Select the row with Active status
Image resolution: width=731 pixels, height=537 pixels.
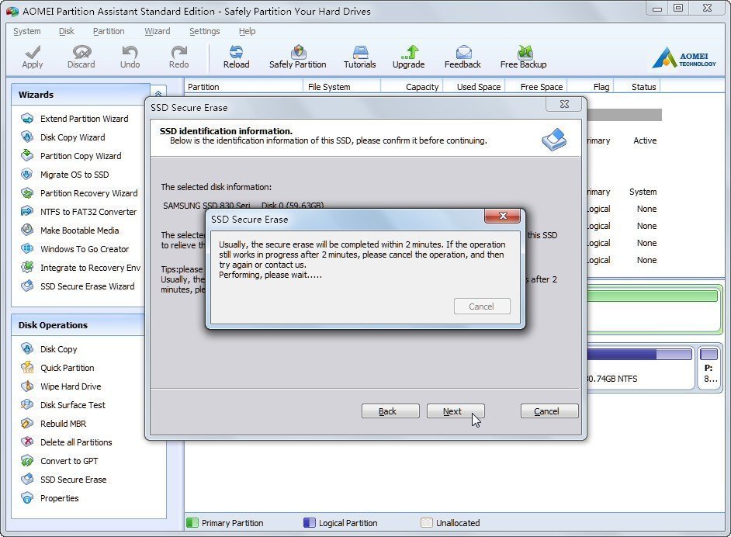point(624,140)
